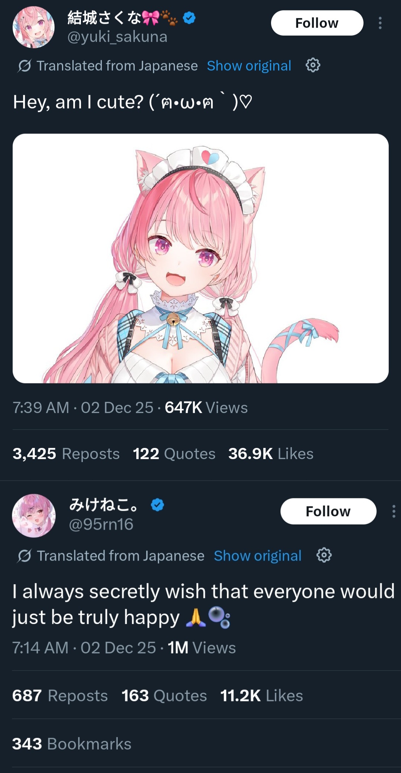Screen dimensions: 401x773
Task: View the 3,425 Reposts list
Action: (x=66, y=454)
